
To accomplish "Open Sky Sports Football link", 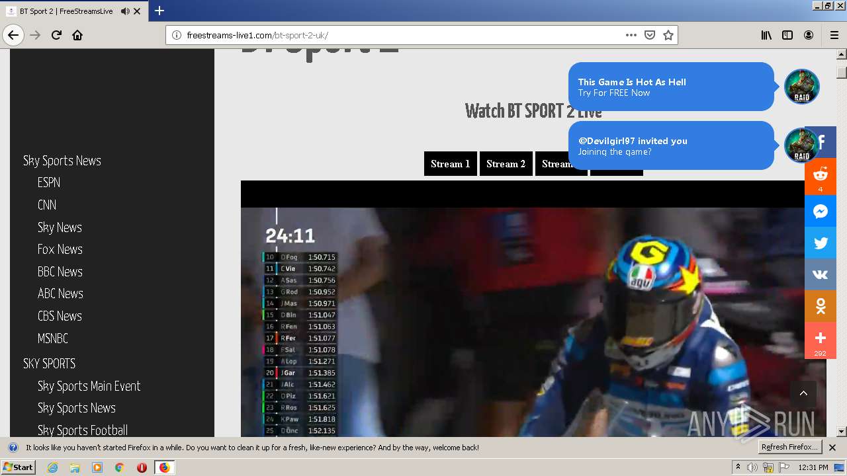I will [83, 430].
